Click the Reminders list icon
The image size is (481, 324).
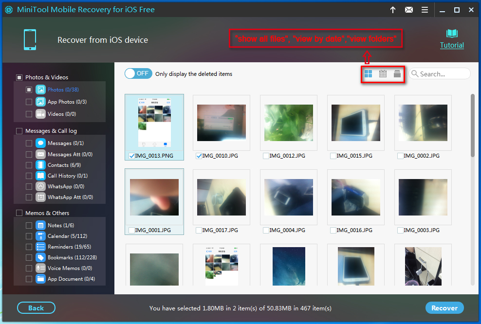[40, 247]
